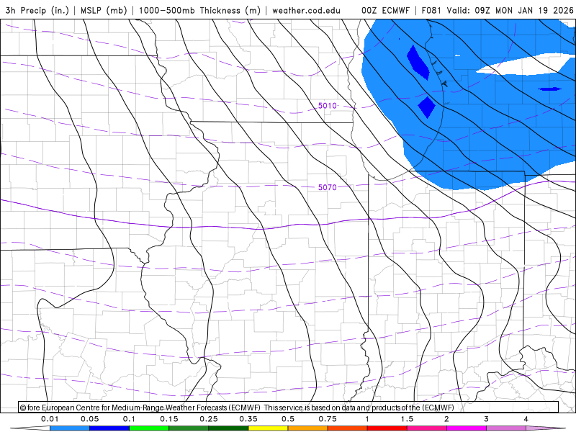Click the 'MSLP (mb)' title text

click(104, 10)
